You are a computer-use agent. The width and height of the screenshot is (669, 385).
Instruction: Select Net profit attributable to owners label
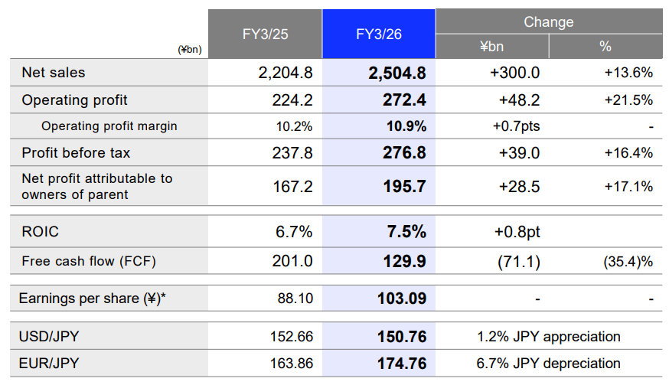point(97,187)
